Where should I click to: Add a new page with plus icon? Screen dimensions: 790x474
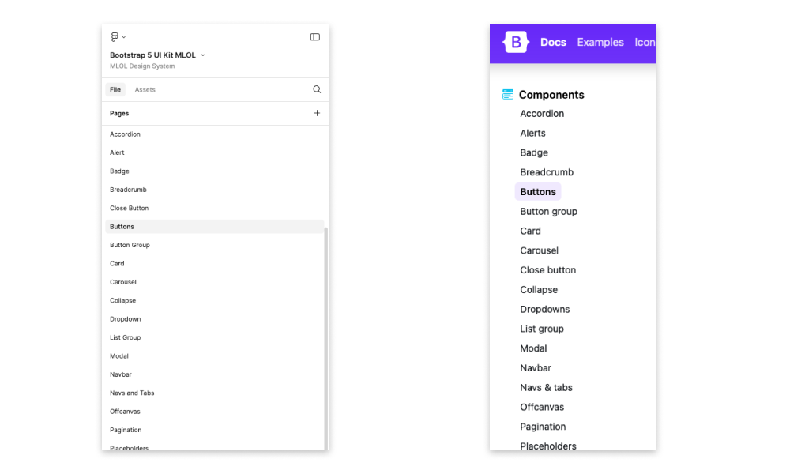pos(317,113)
